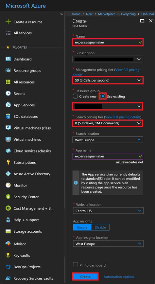Go to Marketplace in the breadcrumb
This screenshot has height=284, width=155.
tap(107, 14)
